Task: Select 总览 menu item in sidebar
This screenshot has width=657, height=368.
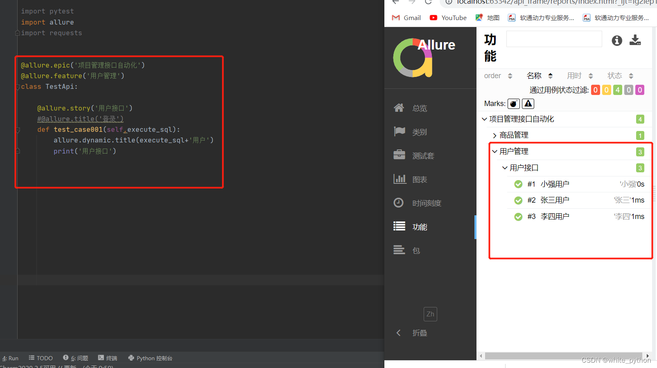Action: click(x=420, y=108)
